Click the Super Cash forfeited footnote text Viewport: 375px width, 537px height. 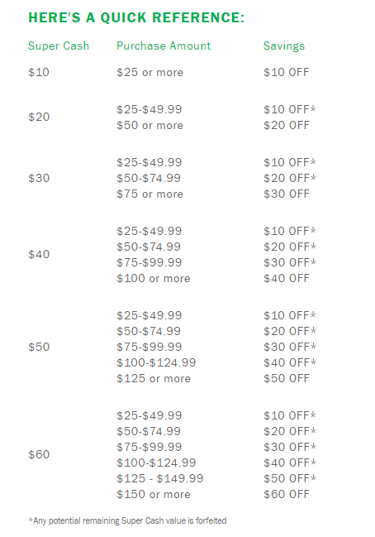pos(127,521)
